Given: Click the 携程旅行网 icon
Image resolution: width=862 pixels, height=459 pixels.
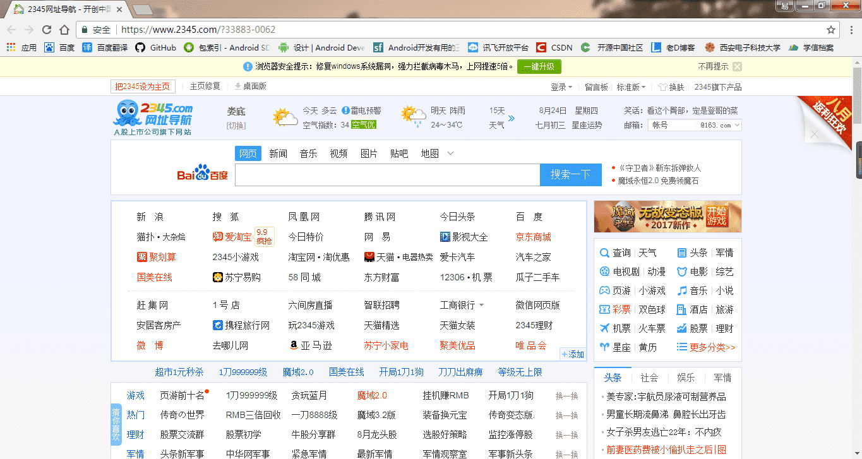Looking at the screenshot, I should coord(218,325).
